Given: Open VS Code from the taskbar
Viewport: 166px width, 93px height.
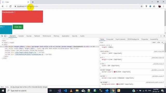Looking at the screenshot, I should pos(65,91).
